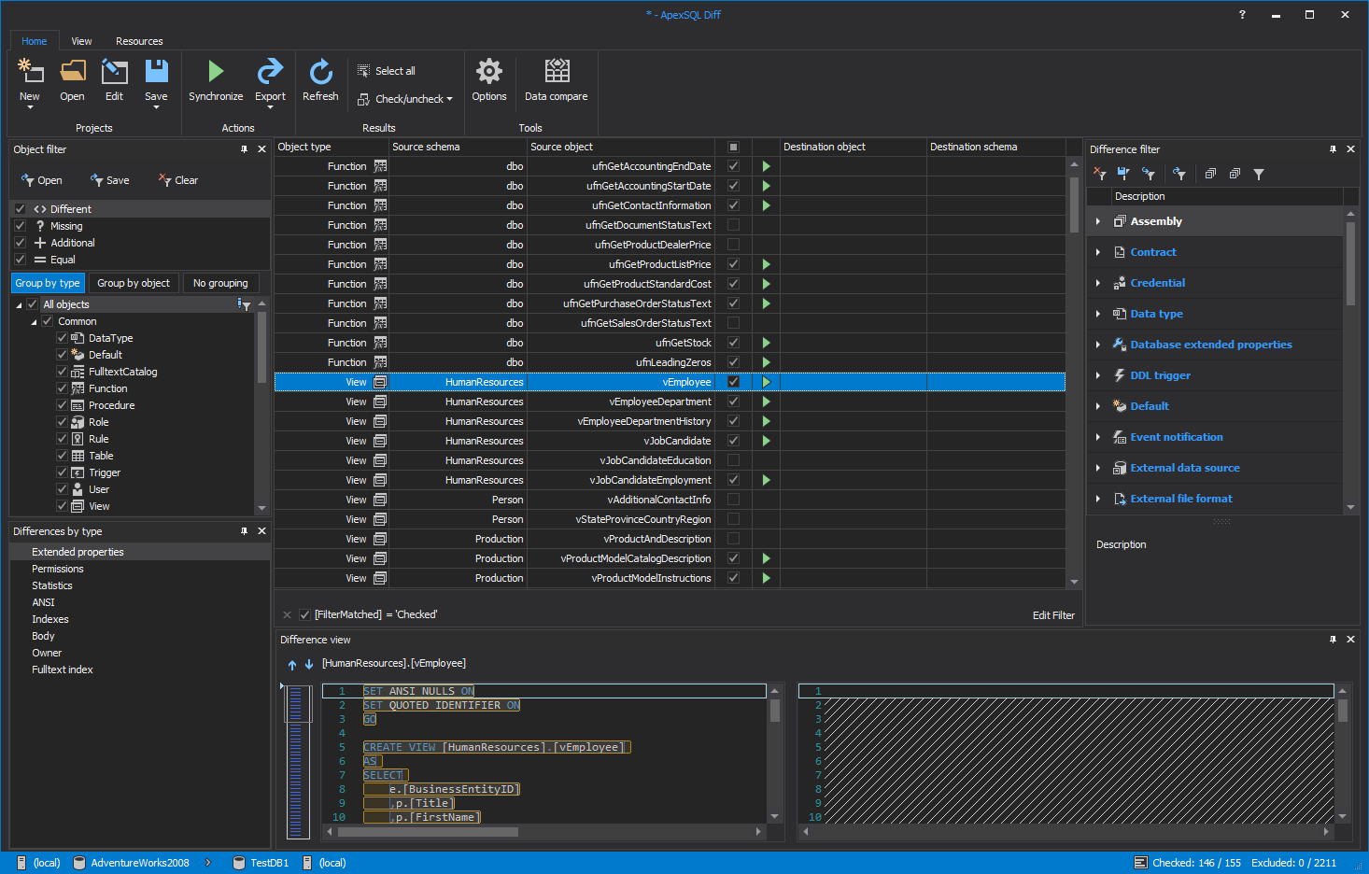
Task: Click the New project icon
Action: pyautogui.click(x=30, y=71)
